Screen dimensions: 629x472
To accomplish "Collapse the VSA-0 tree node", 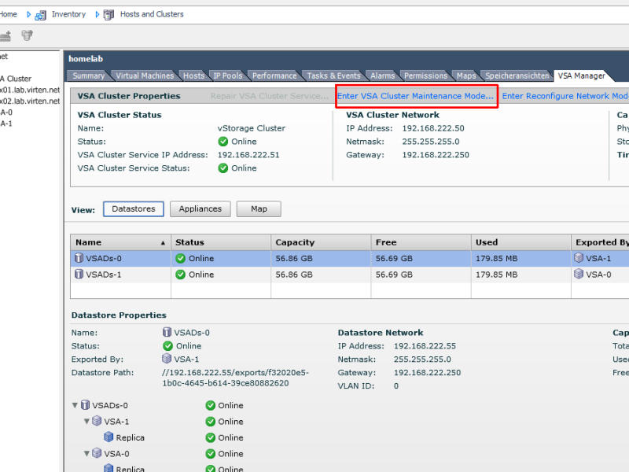I will 86,454.
